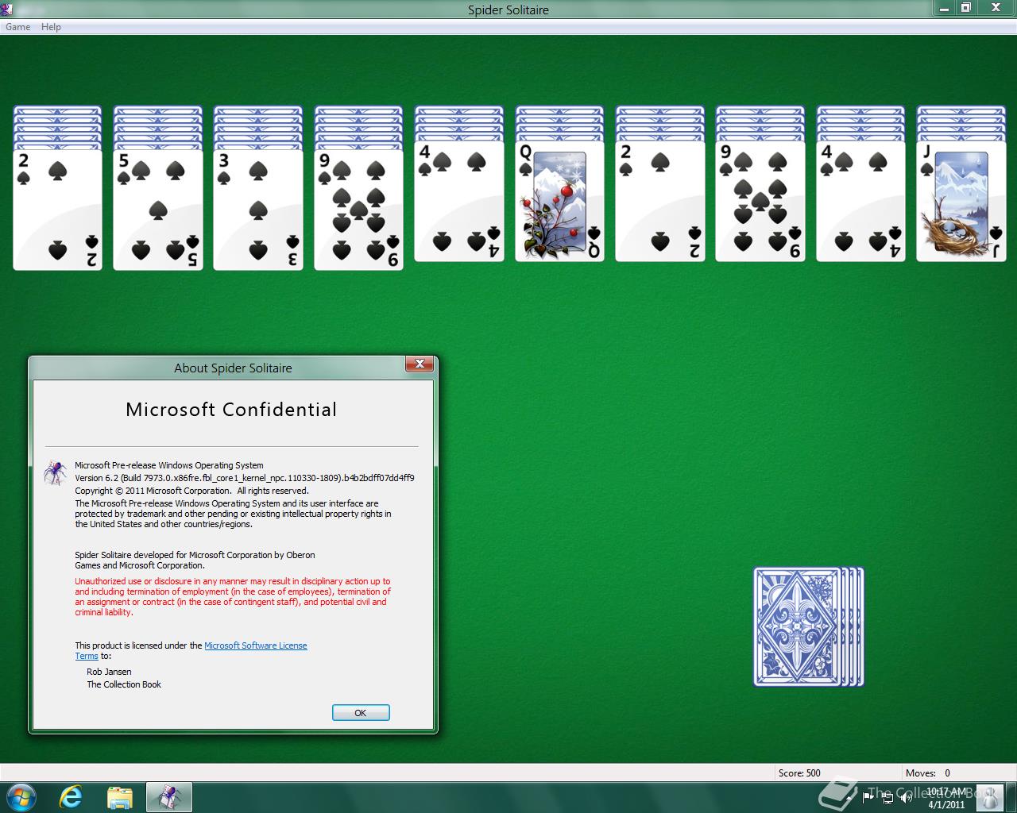Select the Jack of spades card

(961, 201)
